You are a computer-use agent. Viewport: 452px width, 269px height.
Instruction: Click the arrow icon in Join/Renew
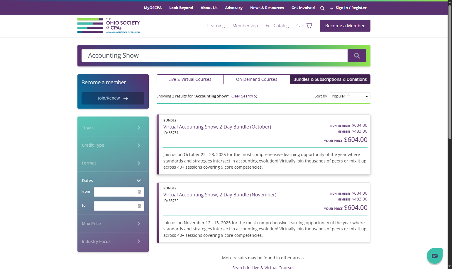[x=126, y=98]
